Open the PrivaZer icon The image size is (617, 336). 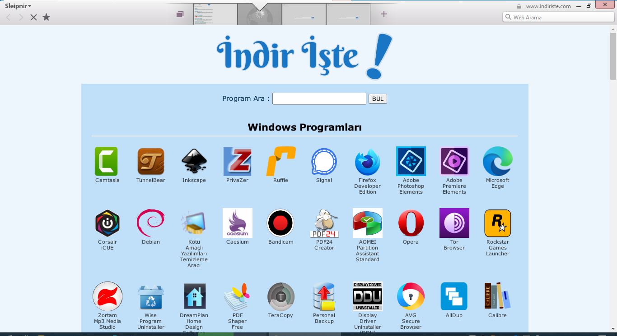click(238, 161)
